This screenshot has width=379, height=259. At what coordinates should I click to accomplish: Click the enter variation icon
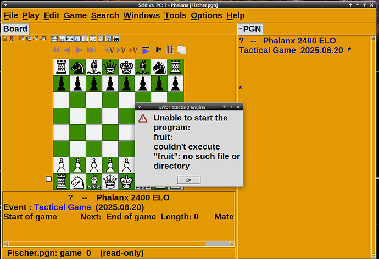tap(121, 50)
